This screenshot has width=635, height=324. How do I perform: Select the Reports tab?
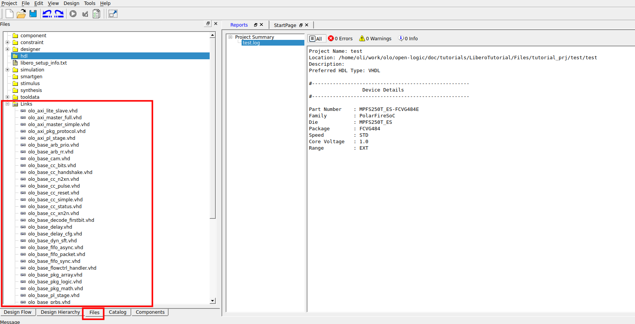pyautogui.click(x=239, y=25)
